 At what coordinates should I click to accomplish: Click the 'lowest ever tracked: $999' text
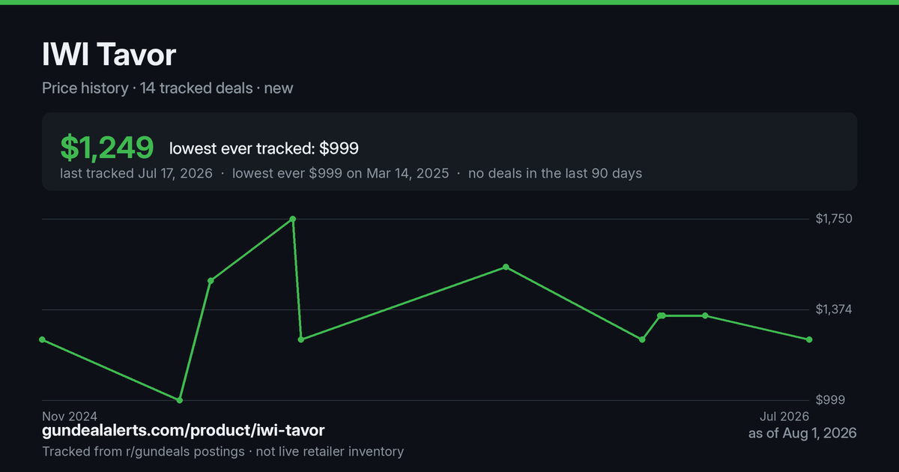(264, 148)
